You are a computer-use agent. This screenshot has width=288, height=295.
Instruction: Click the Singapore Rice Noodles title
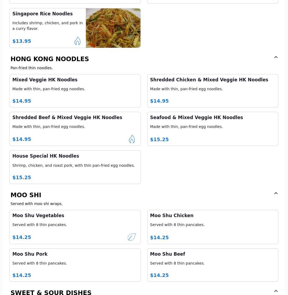coord(43,14)
